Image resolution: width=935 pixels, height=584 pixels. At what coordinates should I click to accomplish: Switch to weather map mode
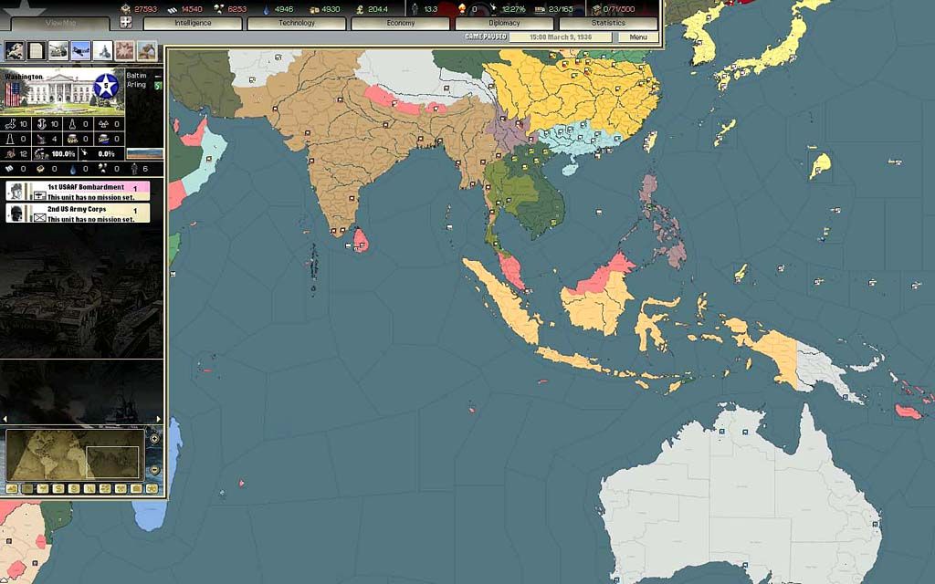click(42, 489)
